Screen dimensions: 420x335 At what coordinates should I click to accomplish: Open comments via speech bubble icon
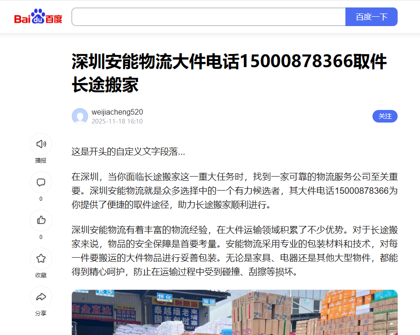point(41,182)
